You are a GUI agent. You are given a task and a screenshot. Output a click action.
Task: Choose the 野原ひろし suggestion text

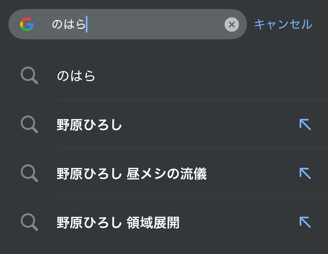(x=89, y=125)
